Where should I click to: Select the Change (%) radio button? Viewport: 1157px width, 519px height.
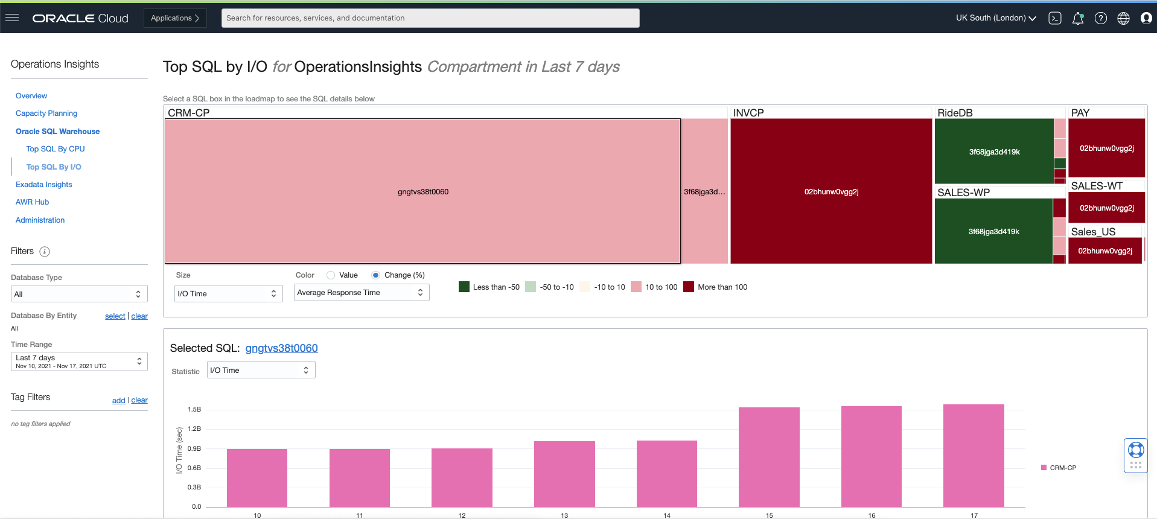[376, 275]
